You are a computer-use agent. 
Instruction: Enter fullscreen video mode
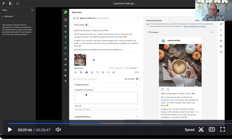coord(223,130)
